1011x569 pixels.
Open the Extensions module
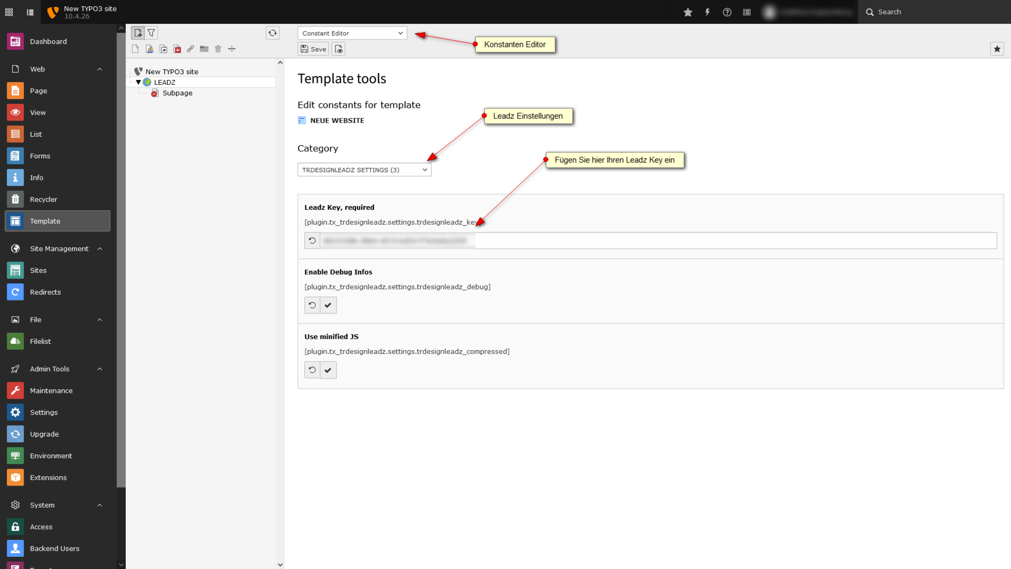48,477
